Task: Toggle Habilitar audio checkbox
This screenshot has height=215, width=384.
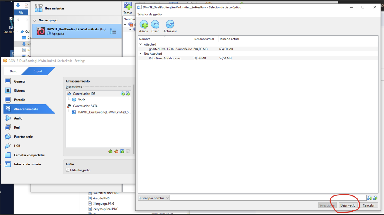Action: [x=67, y=170]
